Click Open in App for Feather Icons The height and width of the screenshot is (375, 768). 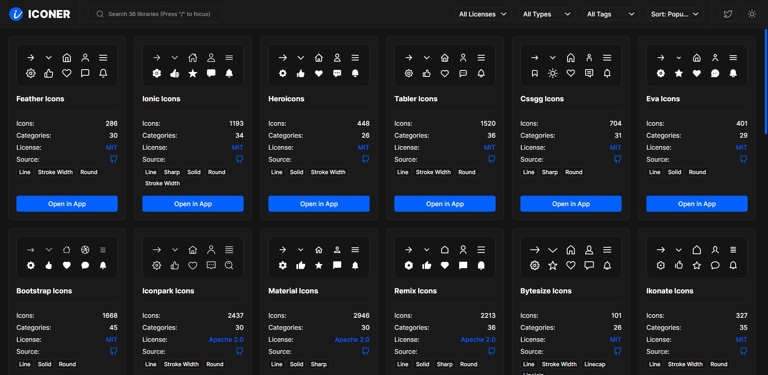pos(67,204)
